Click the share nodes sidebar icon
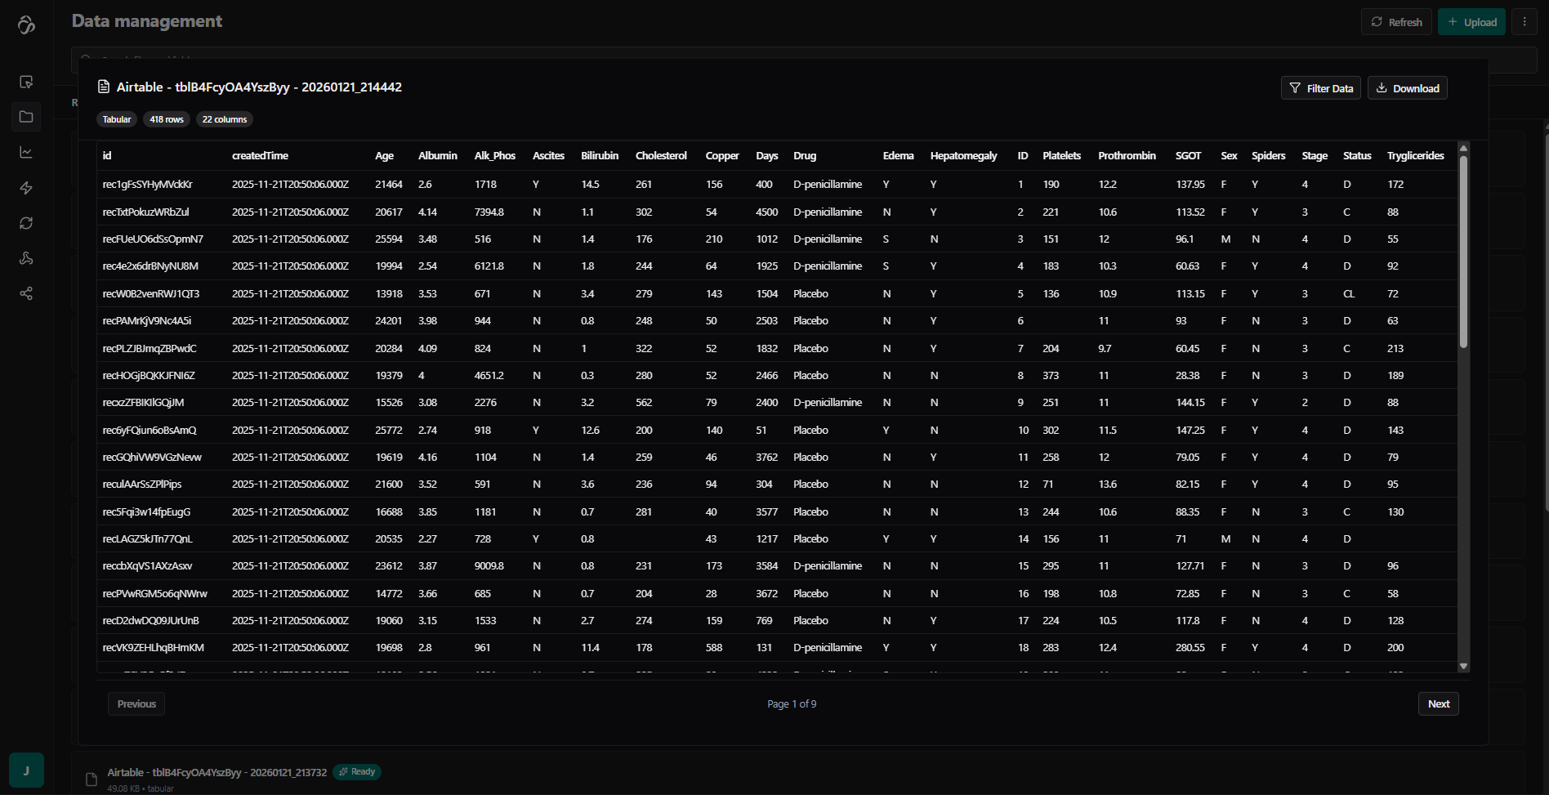Screen dimensions: 1549x795 click(26, 293)
